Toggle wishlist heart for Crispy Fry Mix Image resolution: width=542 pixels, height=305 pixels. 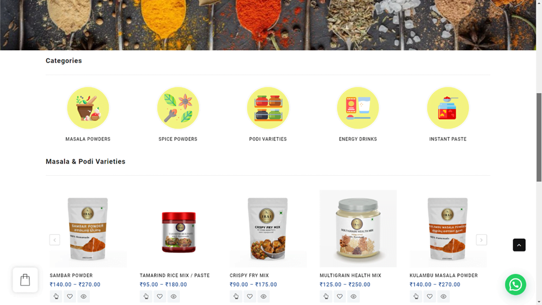pyautogui.click(x=250, y=296)
